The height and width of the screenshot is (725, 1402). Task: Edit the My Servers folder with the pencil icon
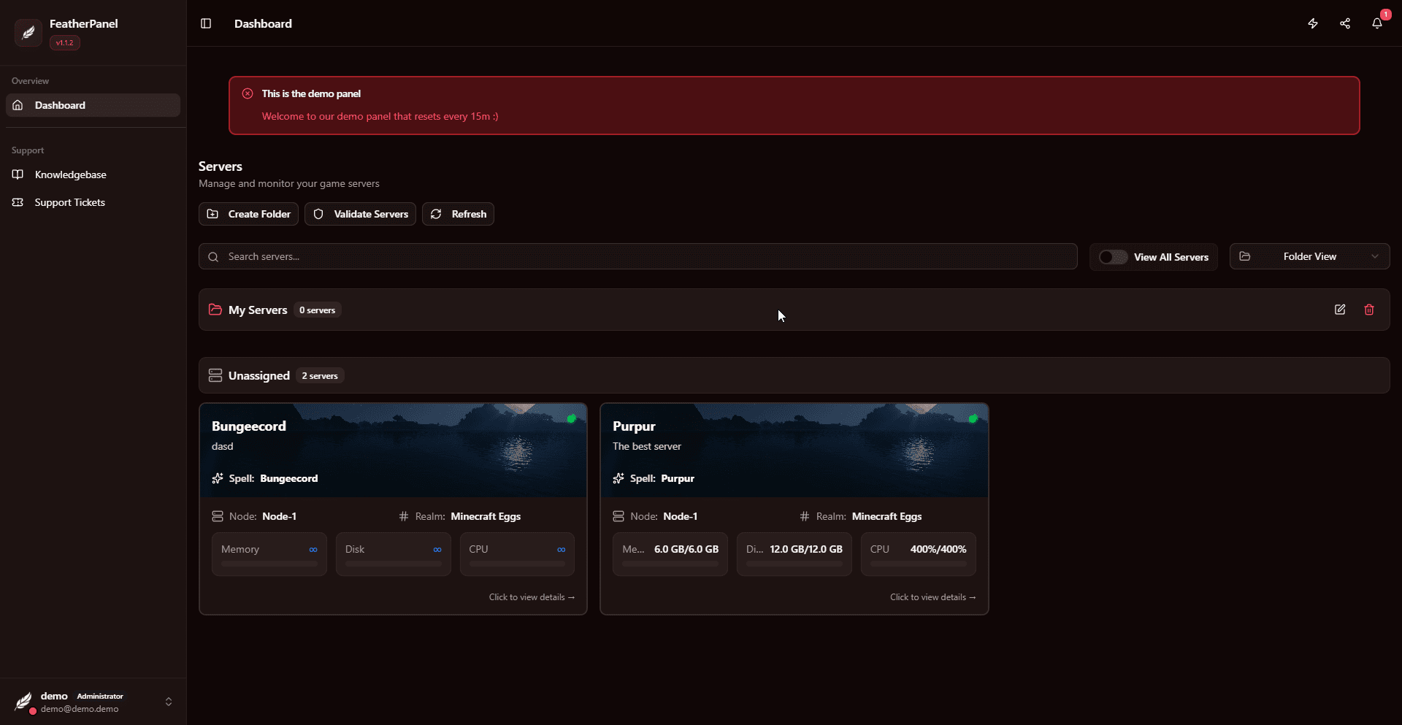[1341, 310]
